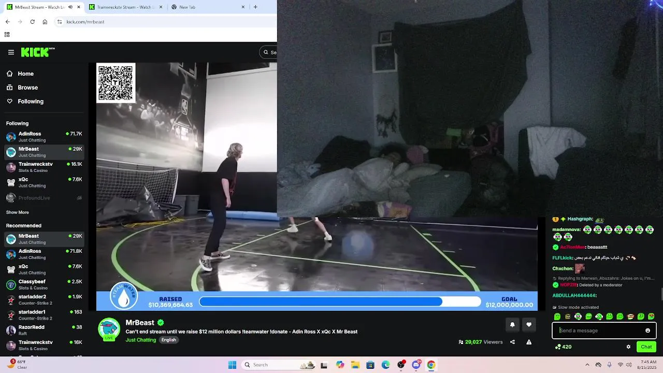
Task: View site information next to URL
Action: point(60,22)
